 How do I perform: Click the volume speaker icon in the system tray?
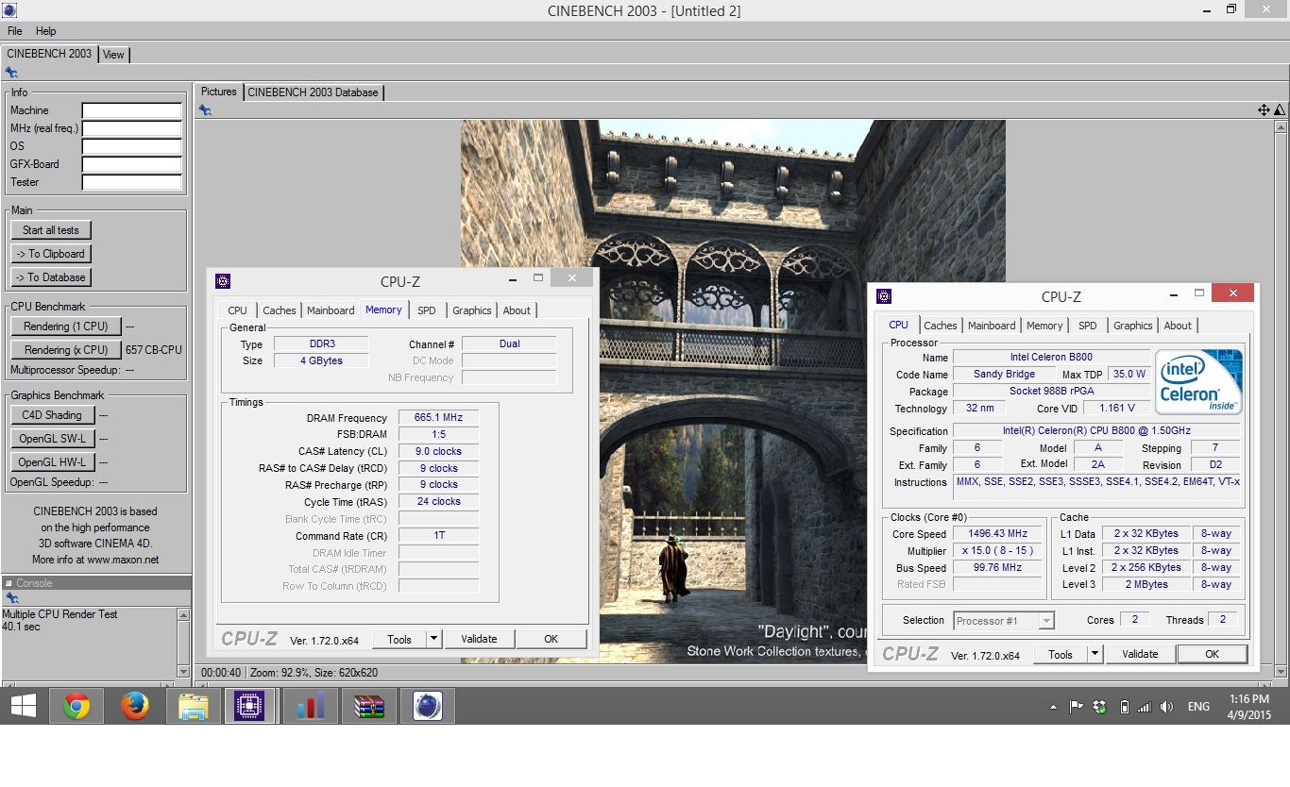click(1167, 707)
